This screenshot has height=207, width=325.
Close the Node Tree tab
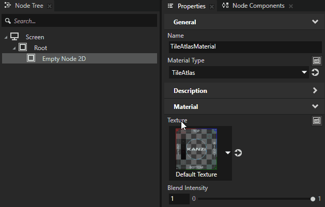pos(49,6)
